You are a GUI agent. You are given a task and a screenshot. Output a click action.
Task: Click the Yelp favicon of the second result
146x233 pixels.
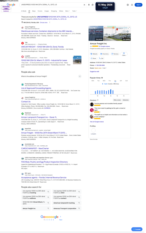[22, 43]
